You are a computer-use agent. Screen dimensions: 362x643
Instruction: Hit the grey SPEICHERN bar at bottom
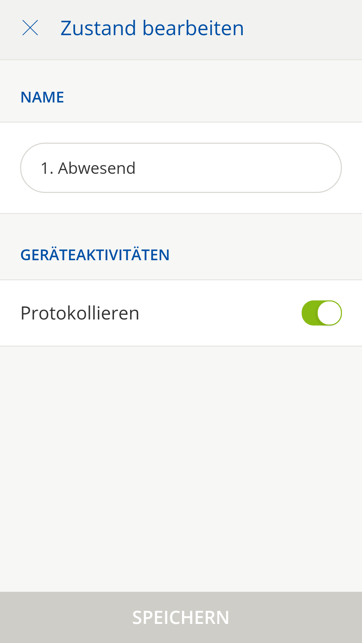(181, 617)
